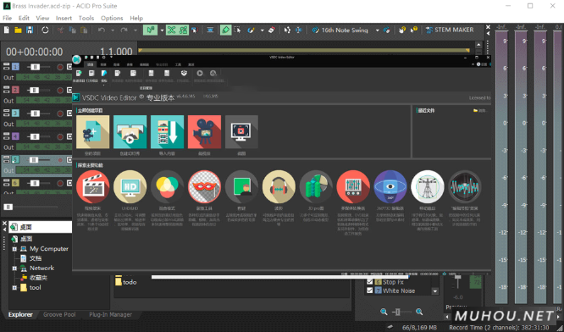Click the 3D pro charts circle icon

(316, 186)
